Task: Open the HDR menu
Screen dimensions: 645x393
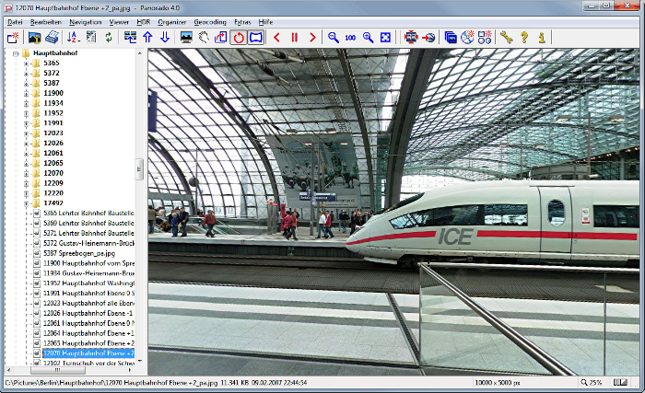Action: (x=144, y=22)
